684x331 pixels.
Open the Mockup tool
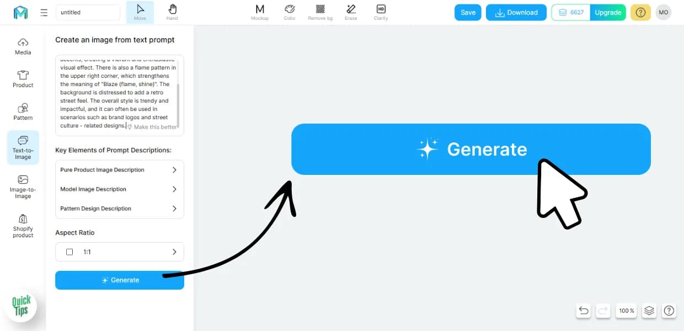[x=260, y=12]
